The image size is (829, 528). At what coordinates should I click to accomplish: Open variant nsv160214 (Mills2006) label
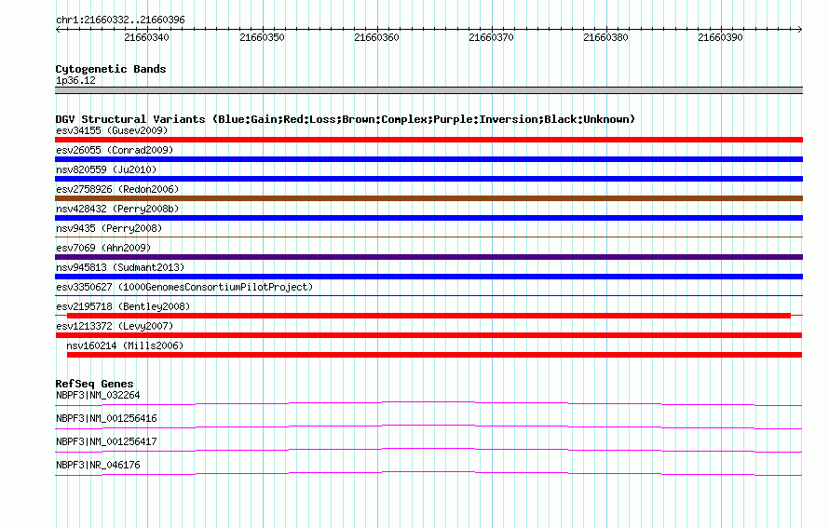click(125, 345)
